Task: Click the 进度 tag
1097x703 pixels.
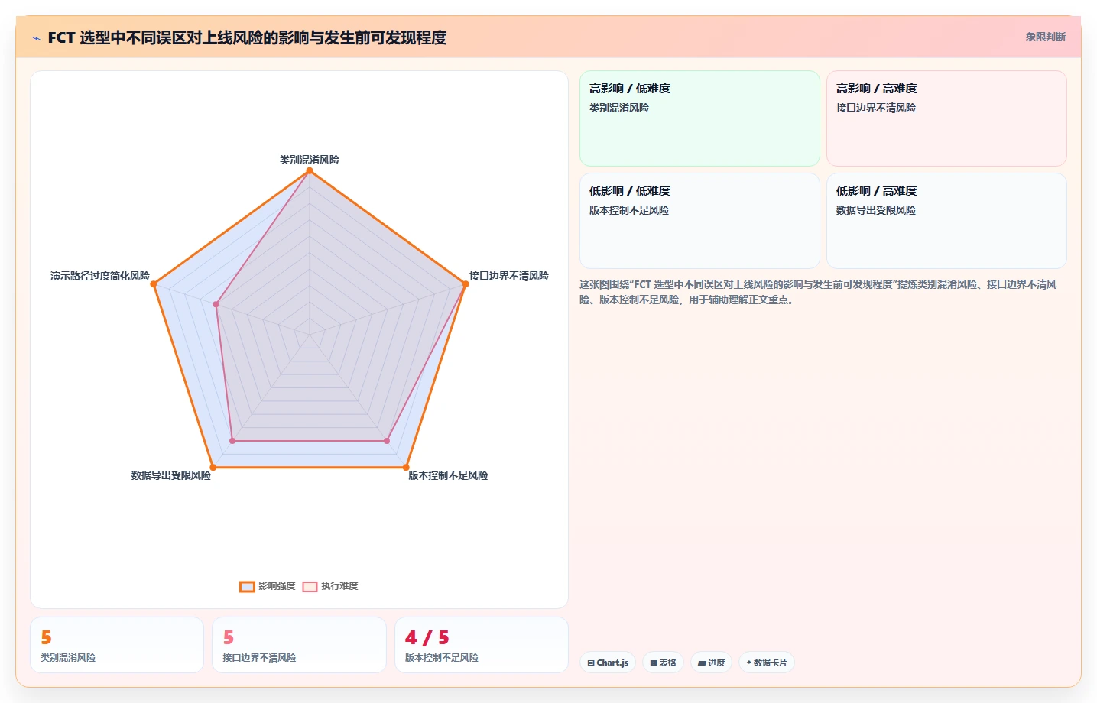Action: [x=712, y=663]
